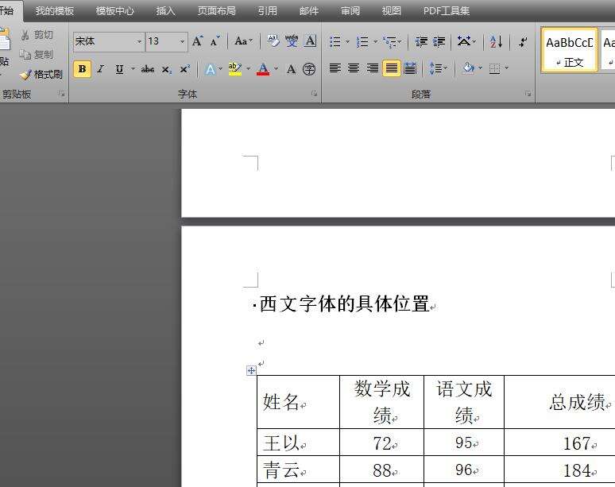The image size is (615, 487).
Task: Open the font color dropdown arrow
Action: (x=277, y=69)
